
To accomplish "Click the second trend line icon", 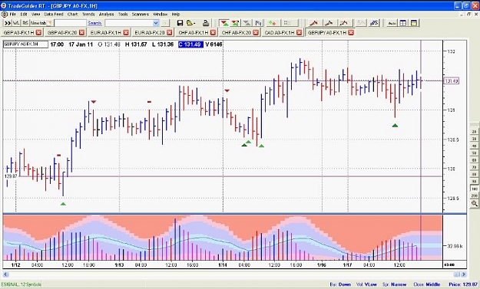I will (329, 23).
